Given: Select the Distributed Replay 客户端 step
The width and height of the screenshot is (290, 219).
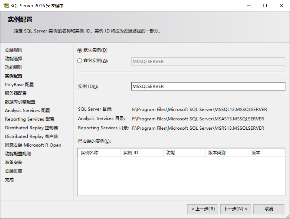Looking at the screenshot, I should click(x=31, y=136).
